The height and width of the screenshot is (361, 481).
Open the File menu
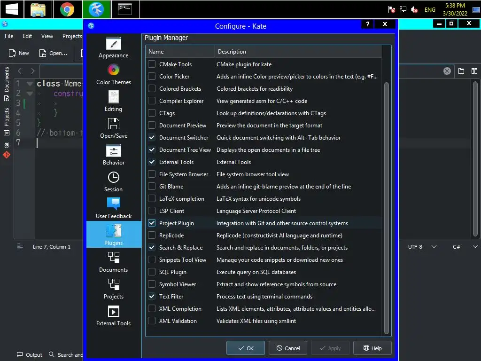pyautogui.click(x=9, y=36)
